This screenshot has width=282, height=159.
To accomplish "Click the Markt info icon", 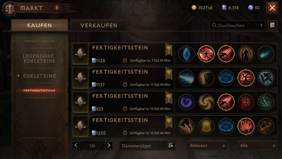I will pyautogui.click(x=57, y=7).
